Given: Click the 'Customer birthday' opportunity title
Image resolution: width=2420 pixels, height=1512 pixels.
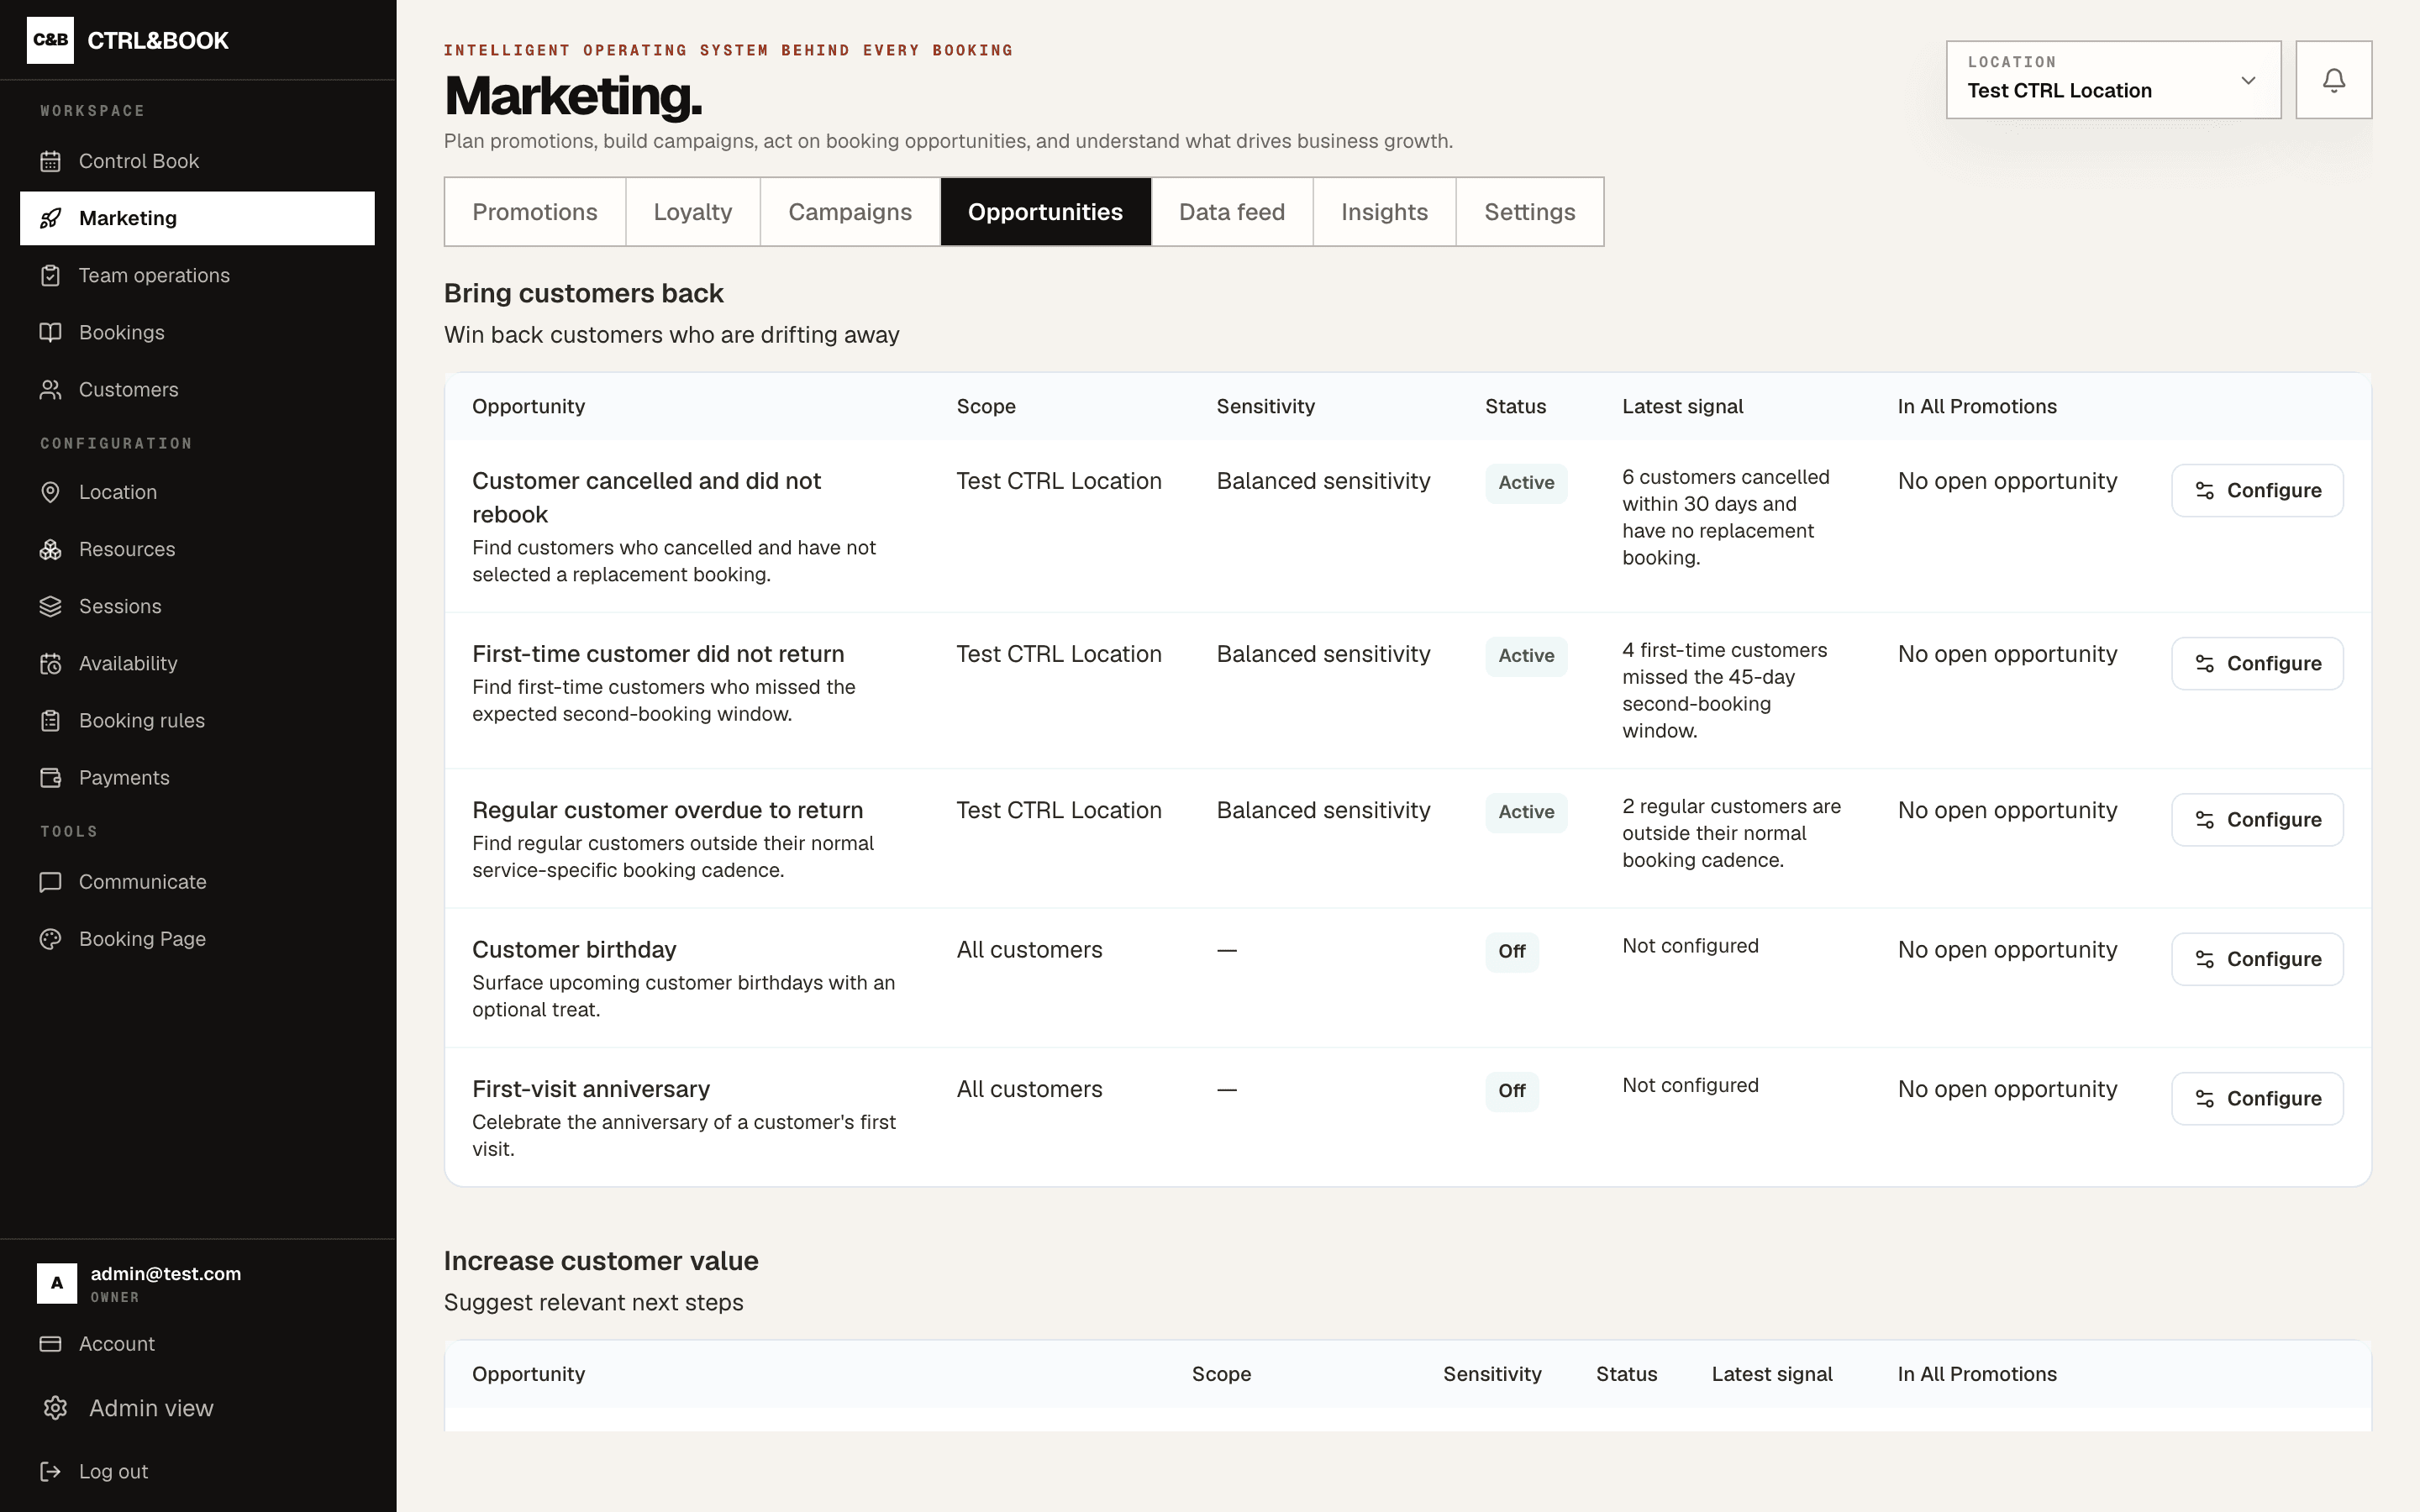Looking at the screenshot, I should point(574,949).
